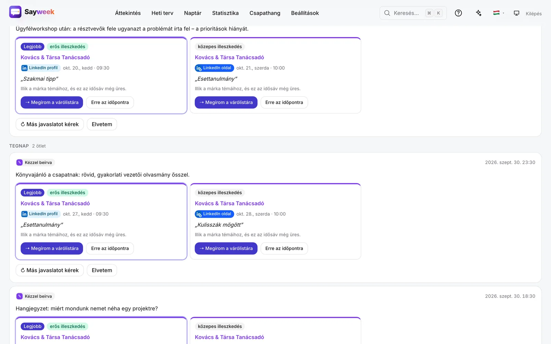This screenshot has height=344, width=551.
Task: Click the Hangjegyzet idea text
Action: (87, 309)
